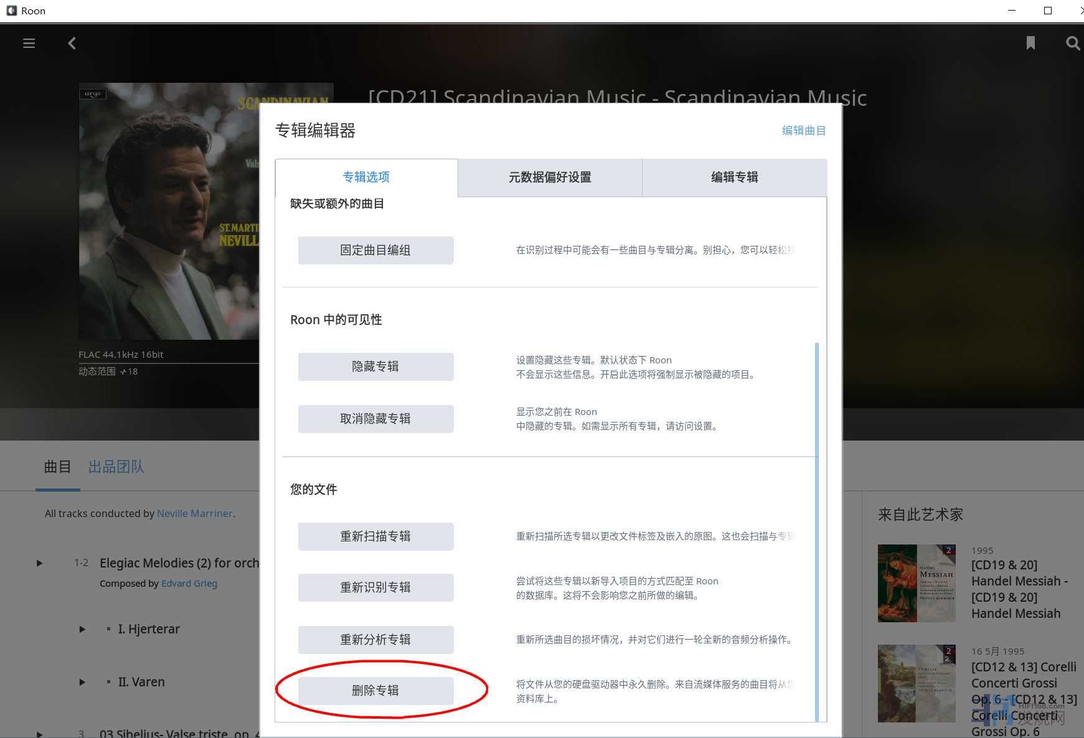Expand the Elegiac Melodies work group

coord(39,563)
